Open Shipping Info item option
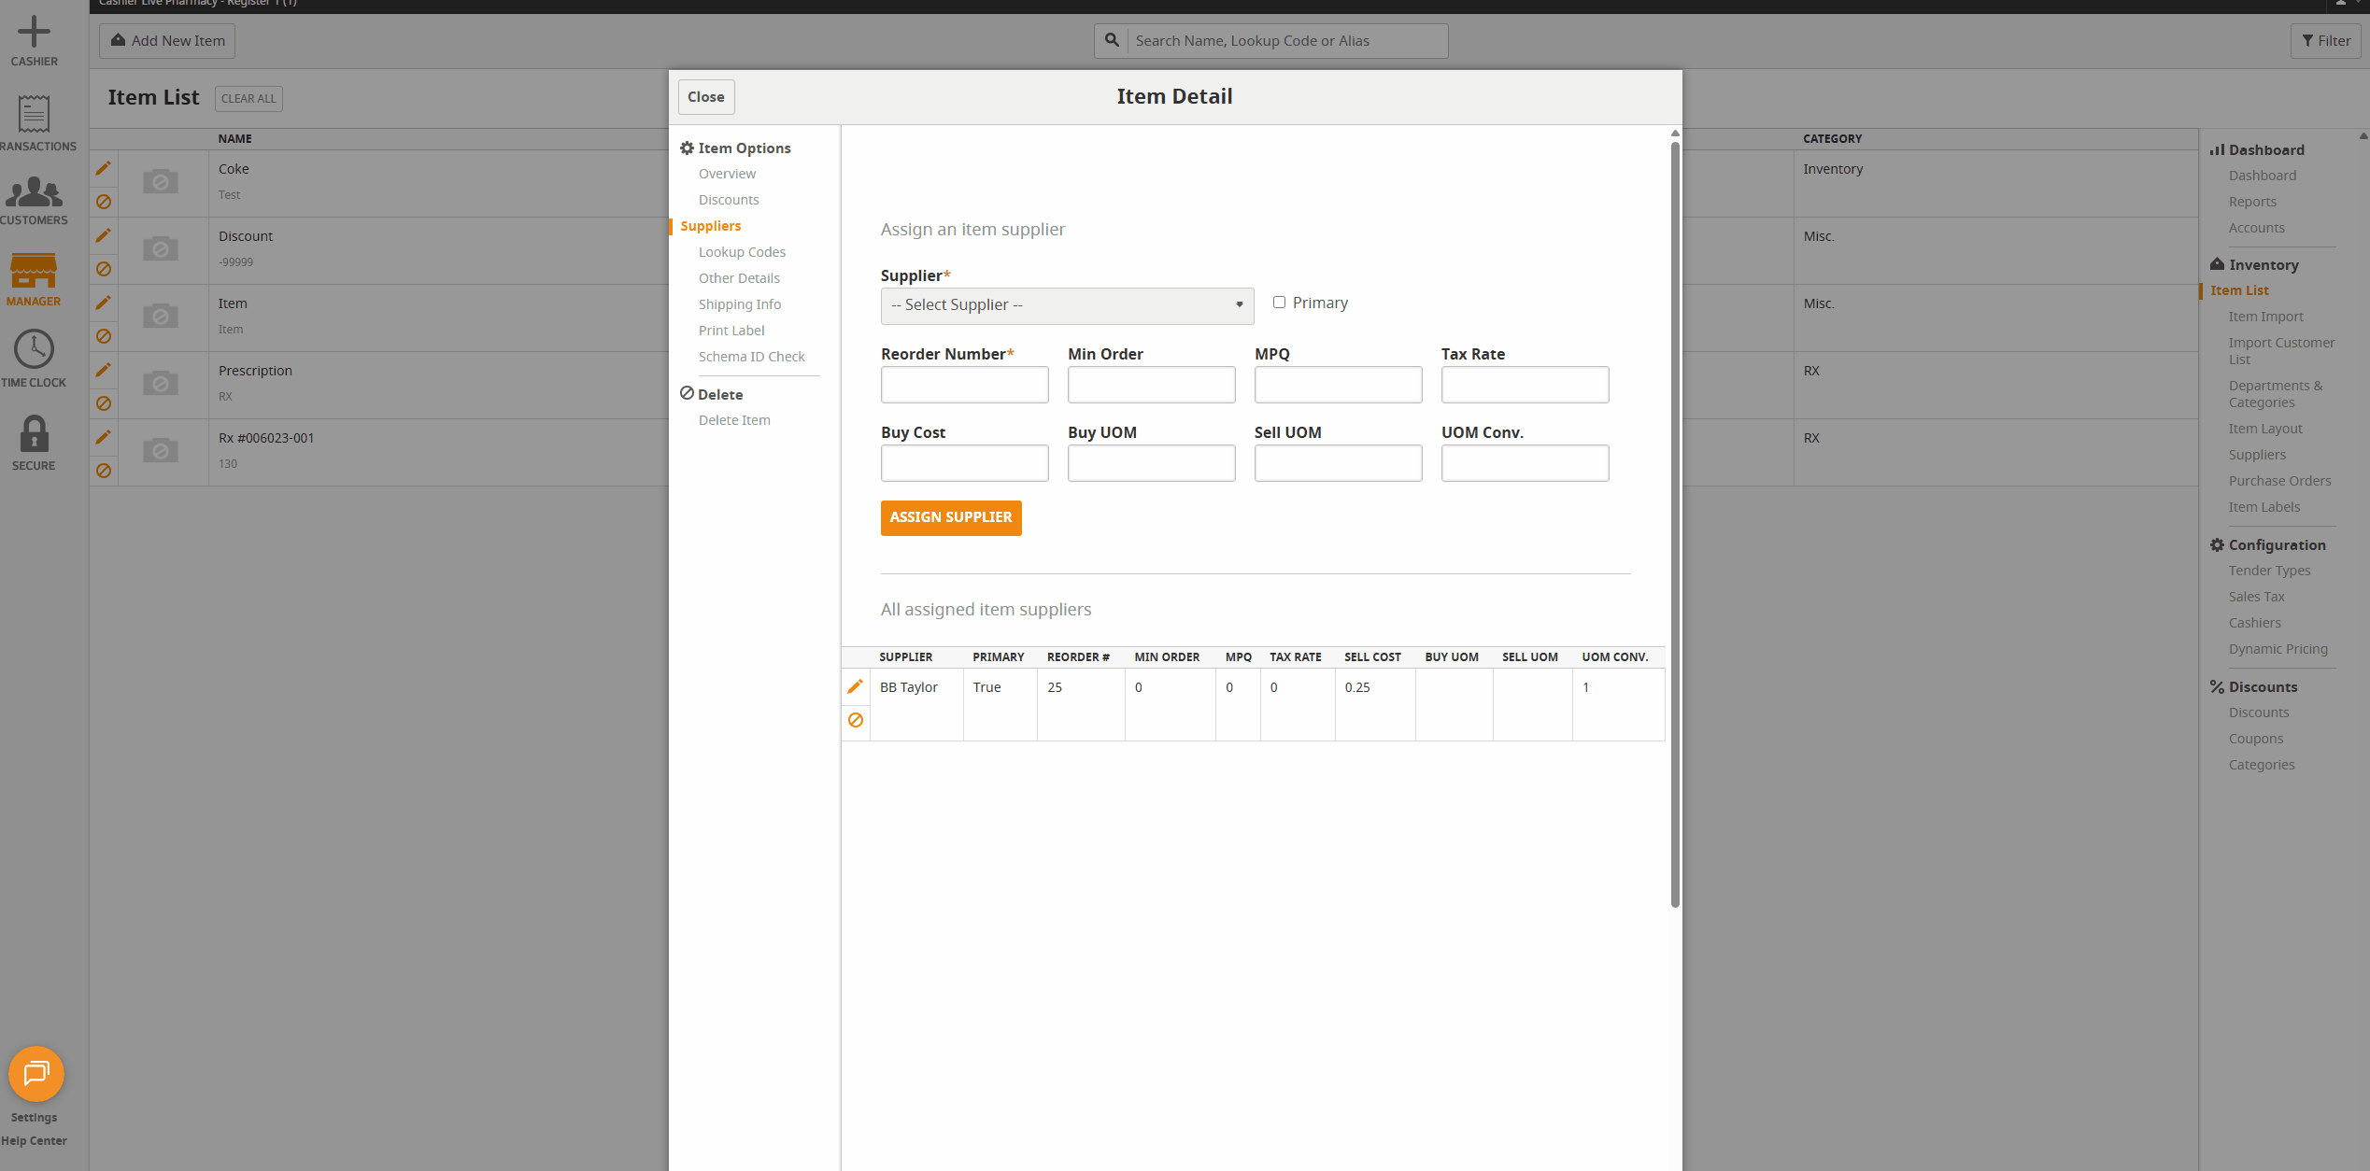 (x=739, y=304)
